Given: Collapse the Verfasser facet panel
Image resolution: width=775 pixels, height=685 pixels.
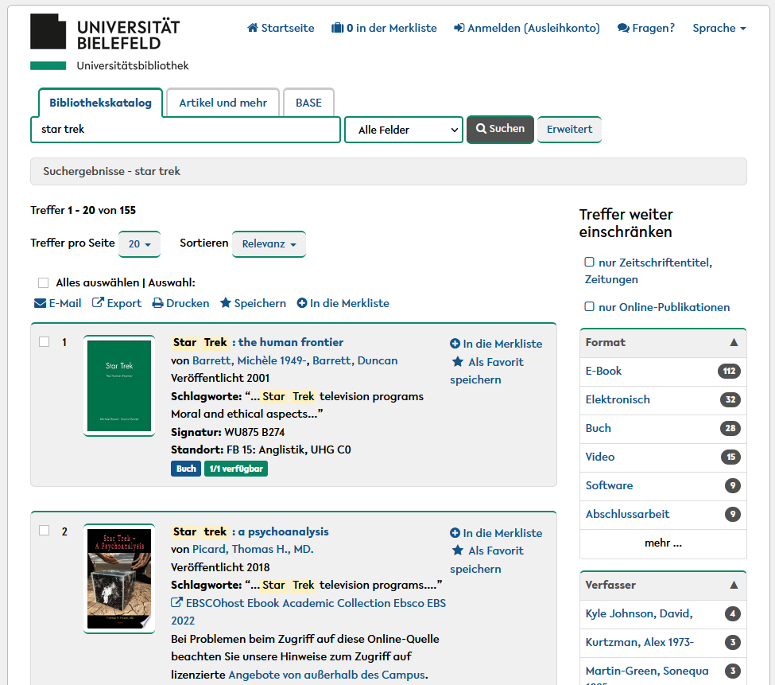Looking at the screenshot, I should (663, 585).
